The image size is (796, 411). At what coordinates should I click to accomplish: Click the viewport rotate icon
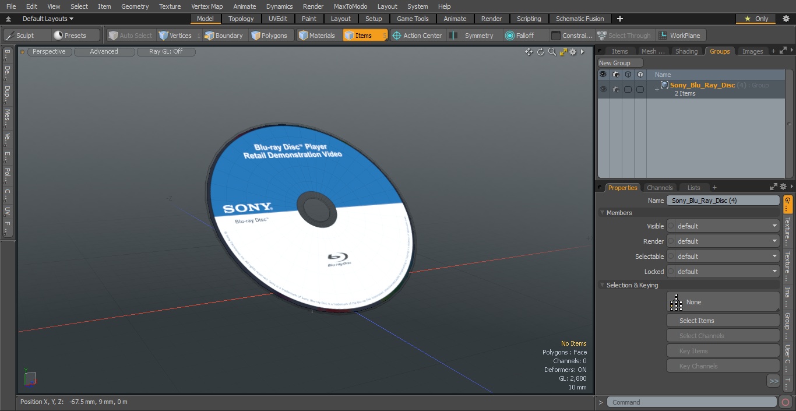tap(540, 52)
